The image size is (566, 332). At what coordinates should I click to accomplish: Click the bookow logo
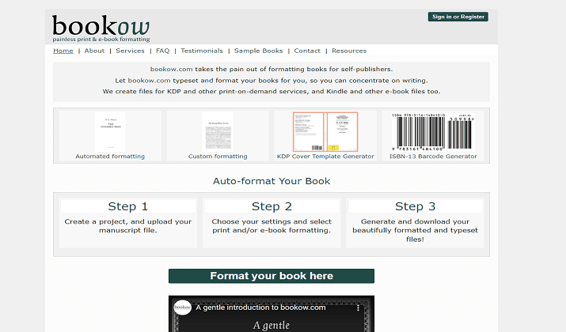coord(101,28)
